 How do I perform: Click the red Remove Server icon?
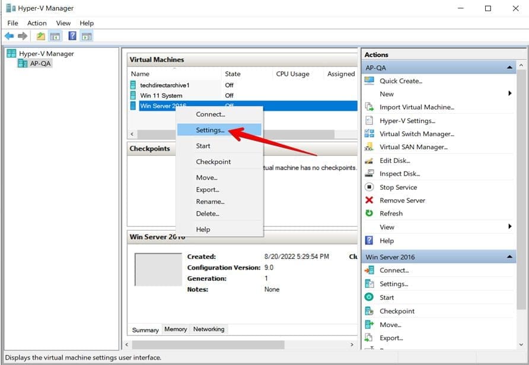click(x=369, y=200)
